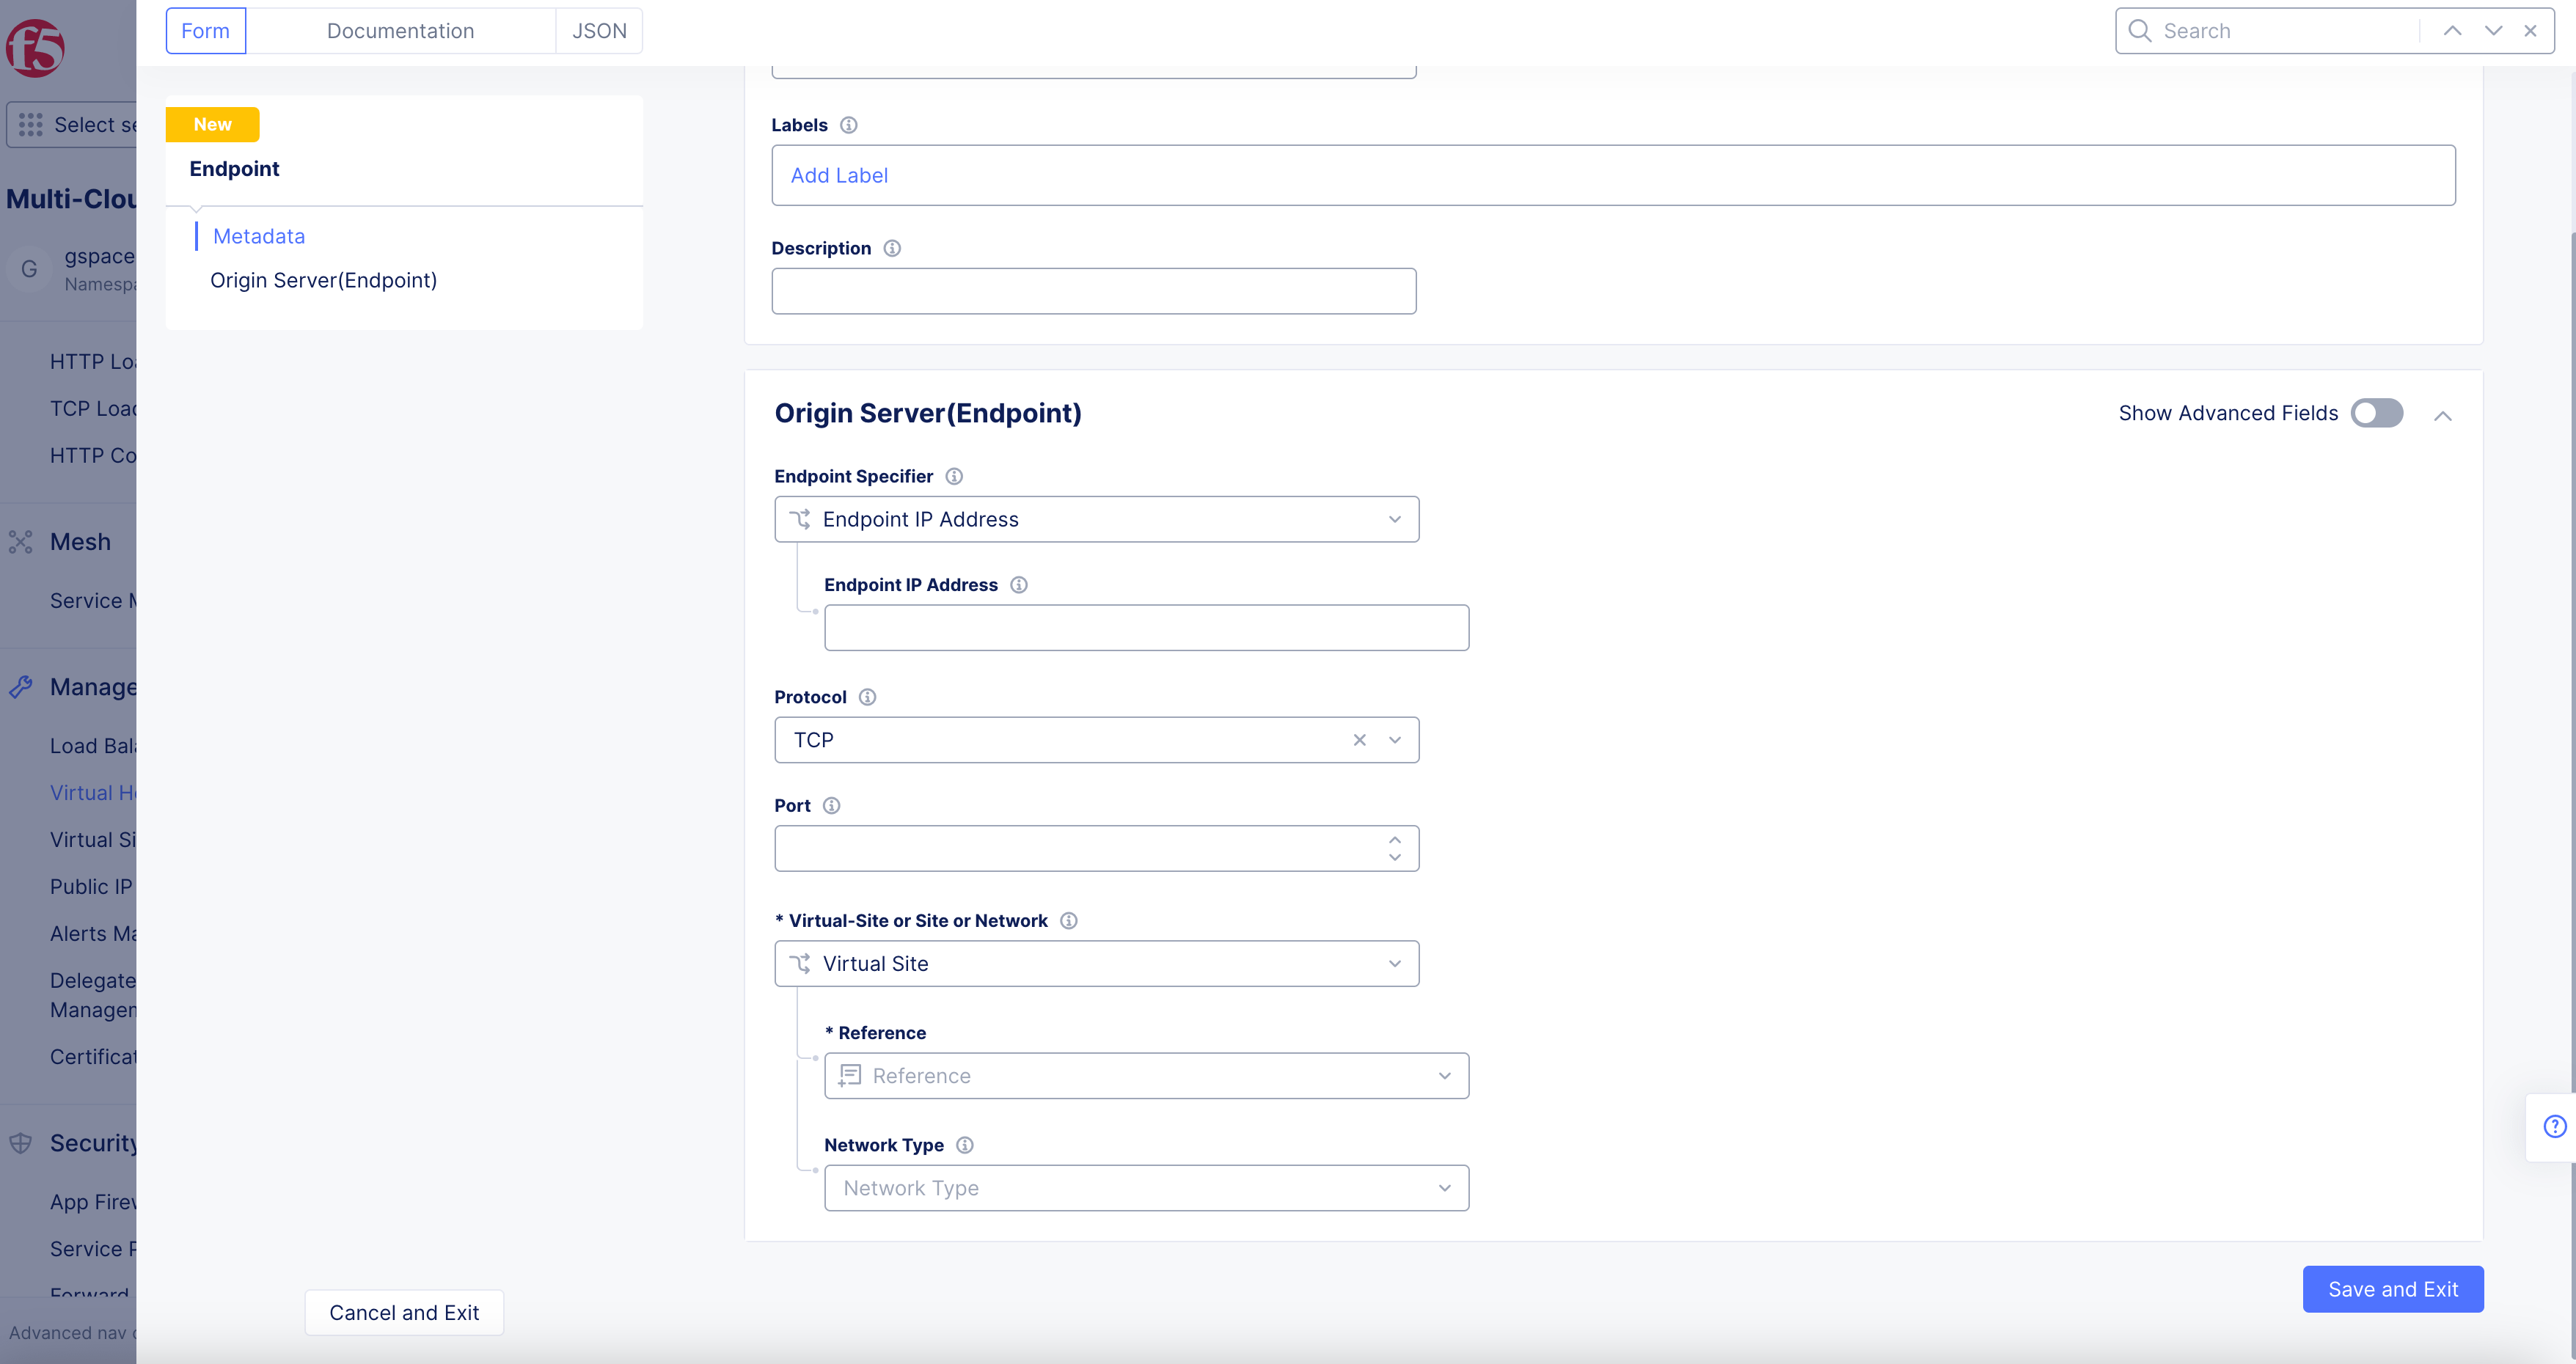Click the Protocol info icon
This screenshot has width=2576, height=1364.
[x=867, y=697]
